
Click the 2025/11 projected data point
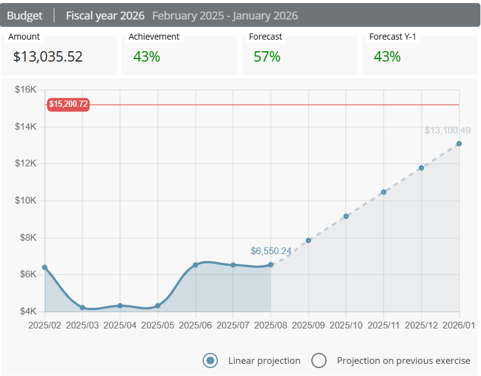coord(384,192)
